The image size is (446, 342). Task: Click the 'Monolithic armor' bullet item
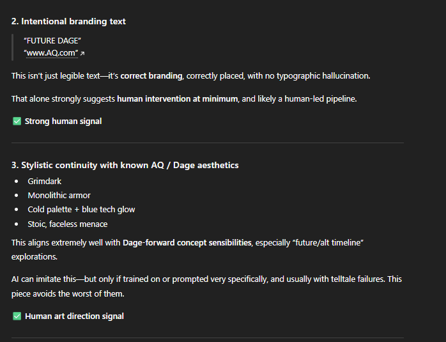click(x=59, y=196)
